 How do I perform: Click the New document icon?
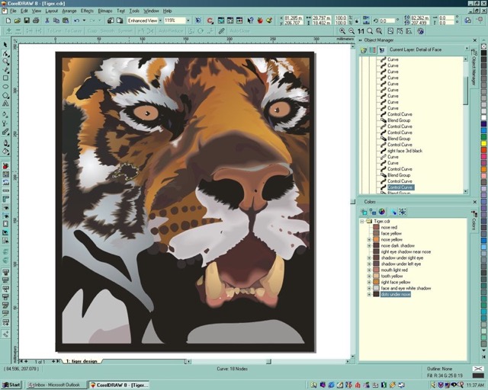[x=8, y=21]
